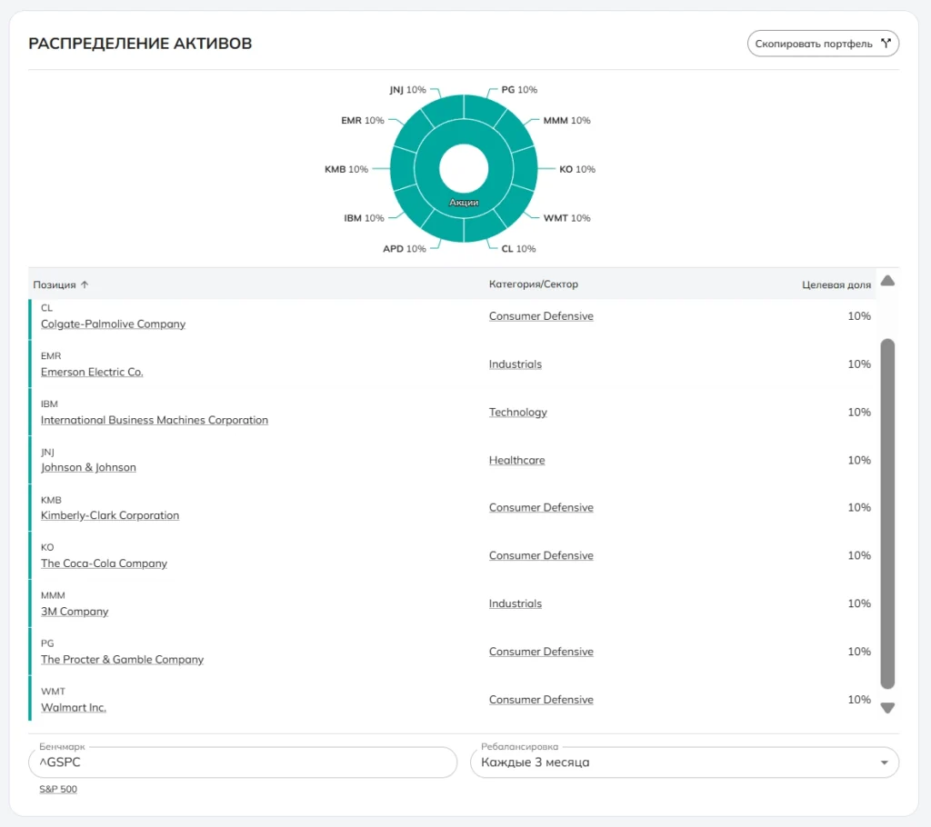Open Johnson & Johnson link
Viewport: 931px width, 827px height.
tap(88, 468)
